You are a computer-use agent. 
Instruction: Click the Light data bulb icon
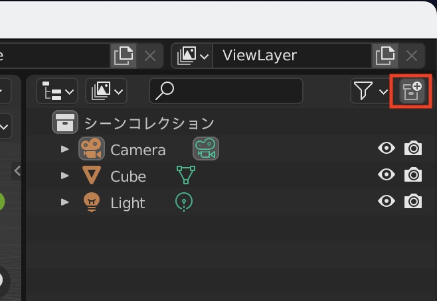click(184, 202)
